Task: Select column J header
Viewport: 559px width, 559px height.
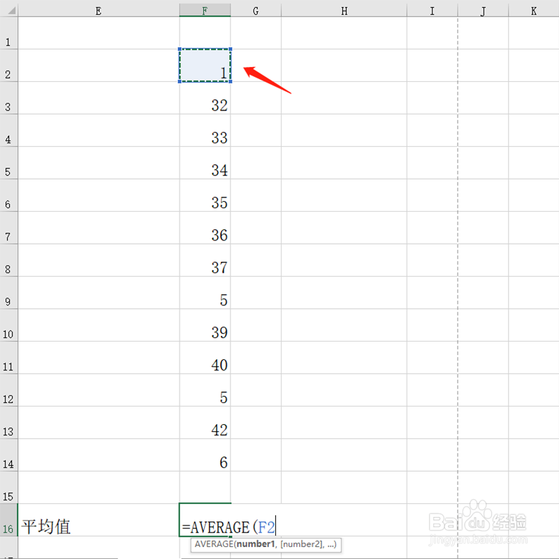Action: click(483, 10)
